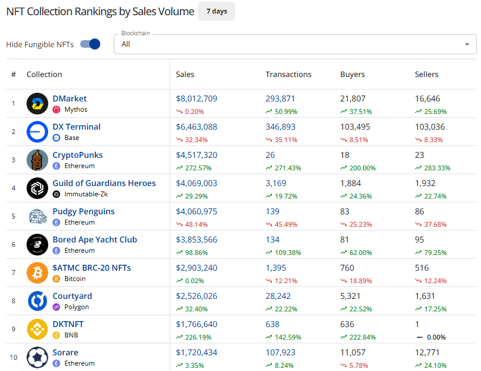Click the Sorare soccer ball icon
The height and width of the screenshot is (371, 481).
tap(37, 357)
